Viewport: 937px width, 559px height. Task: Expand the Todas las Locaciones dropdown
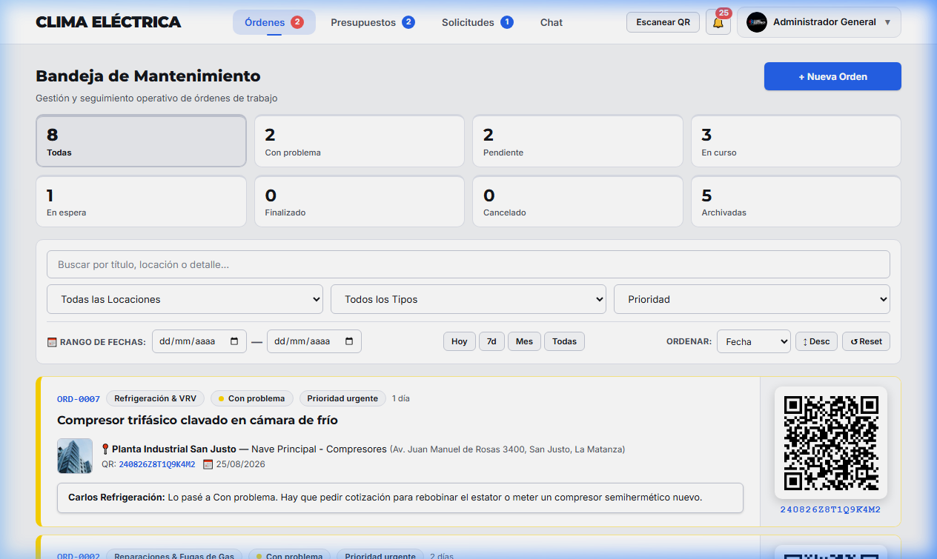[x=185, y=299]
